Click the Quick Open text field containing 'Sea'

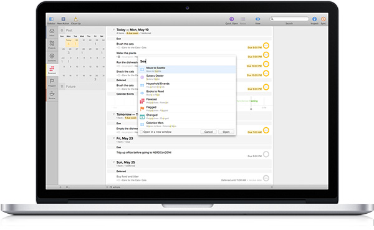[187, 61]
